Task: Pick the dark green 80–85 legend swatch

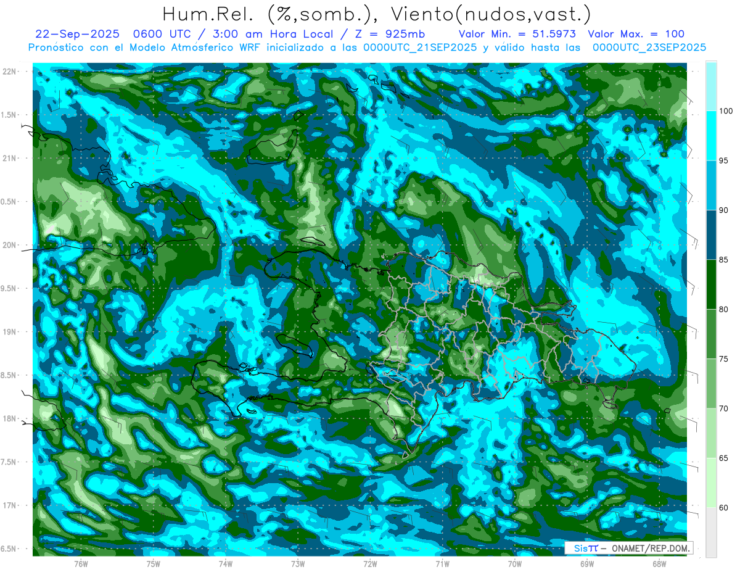Action: pos(711,284)
